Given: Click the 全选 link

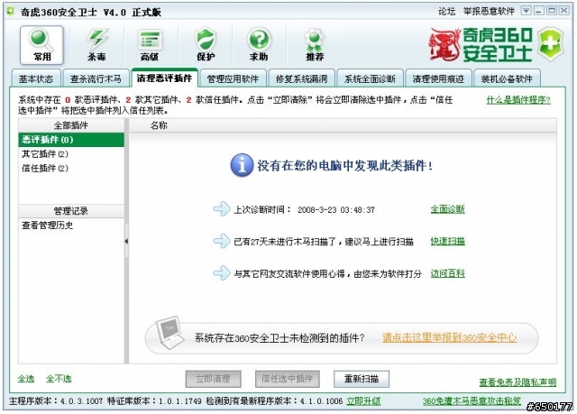Looking at the screenshot, I should tap(26, 379).
